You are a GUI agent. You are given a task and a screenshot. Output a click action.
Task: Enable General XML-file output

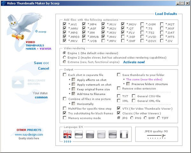[134, 101]
